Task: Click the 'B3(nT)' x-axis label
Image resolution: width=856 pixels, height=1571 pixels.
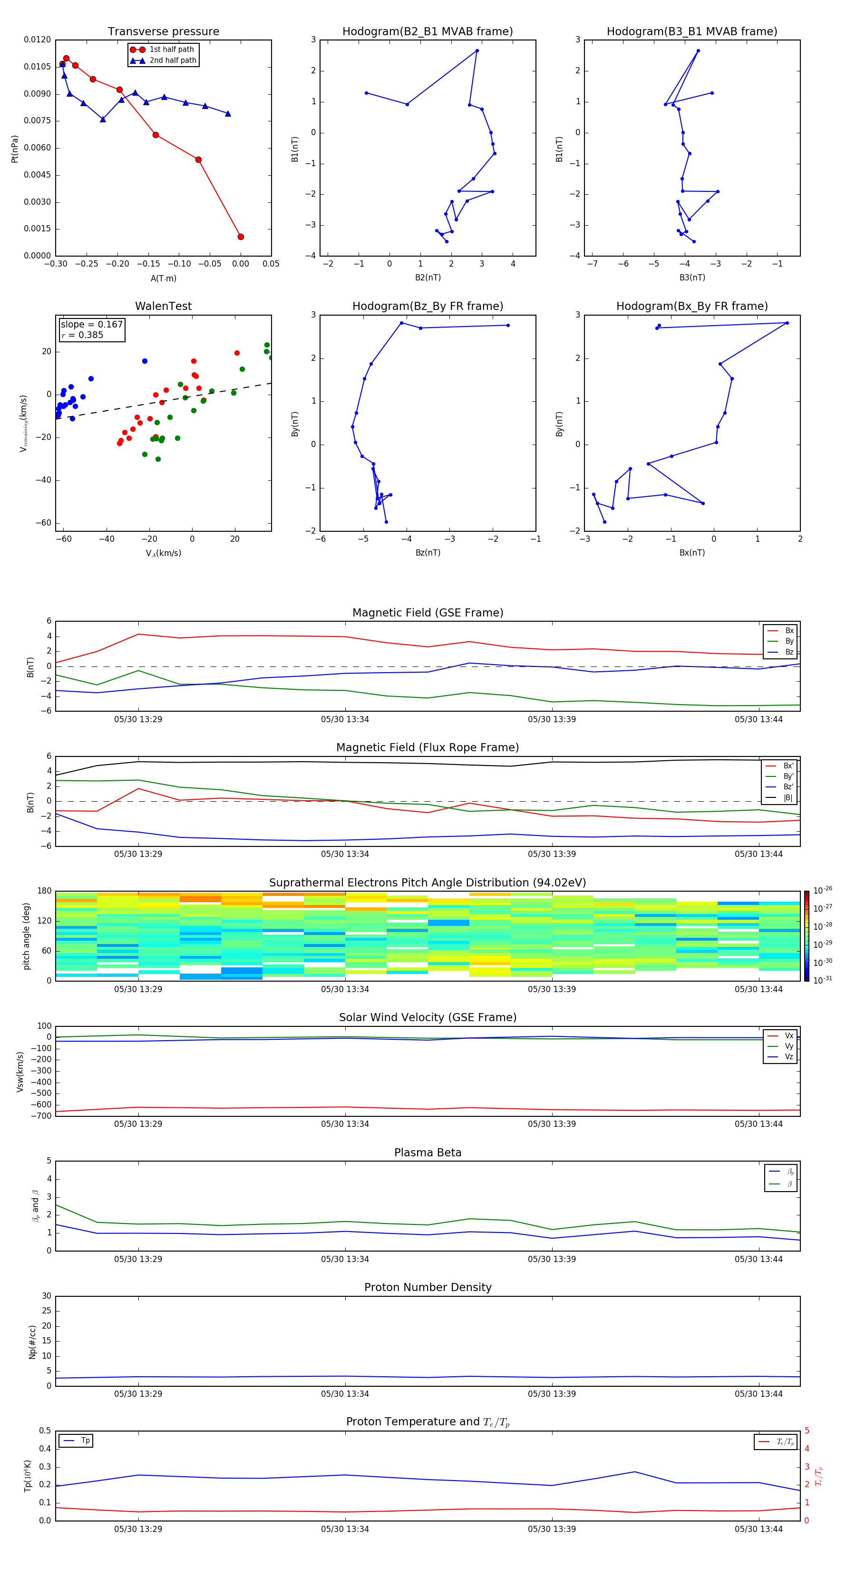Action: pyautogui.click(x=692, y=278)
